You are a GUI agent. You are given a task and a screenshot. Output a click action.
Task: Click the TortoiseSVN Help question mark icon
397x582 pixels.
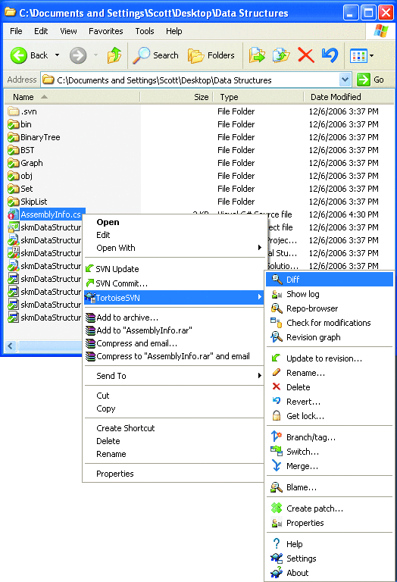(x=277, y=544)
